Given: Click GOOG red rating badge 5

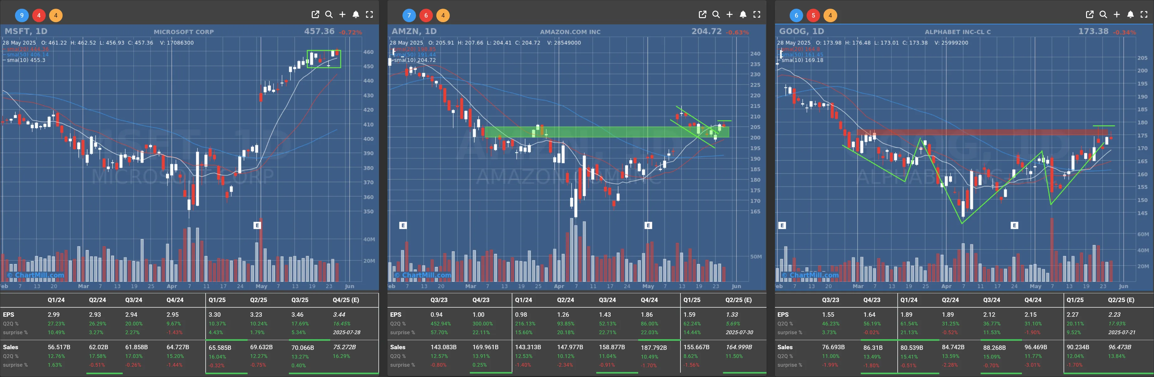Looking at the screenshot, I should point(813,15).
